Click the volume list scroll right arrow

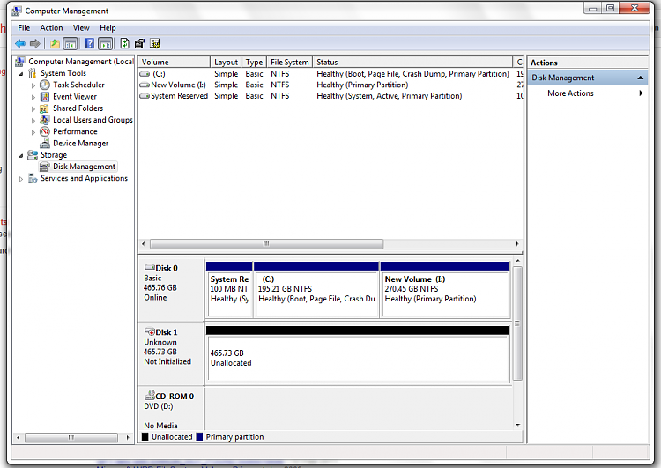[x=517, y=244]
